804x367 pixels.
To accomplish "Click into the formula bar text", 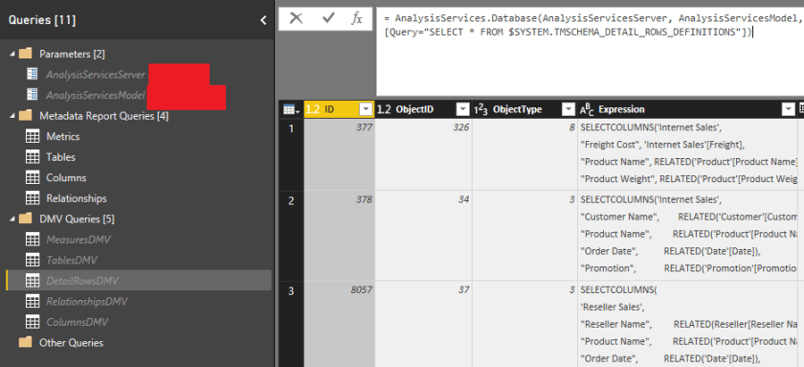I will (x=590, y=52).
